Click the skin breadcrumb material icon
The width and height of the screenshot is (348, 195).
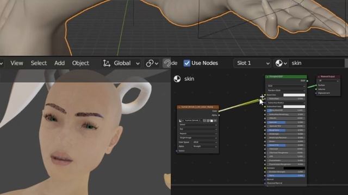(177, 79)
